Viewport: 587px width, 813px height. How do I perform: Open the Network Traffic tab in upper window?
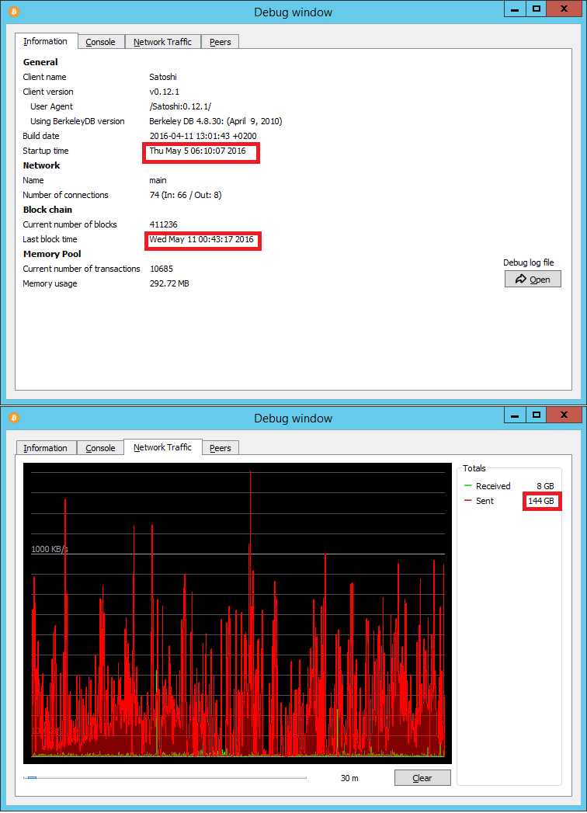point(162,42)
